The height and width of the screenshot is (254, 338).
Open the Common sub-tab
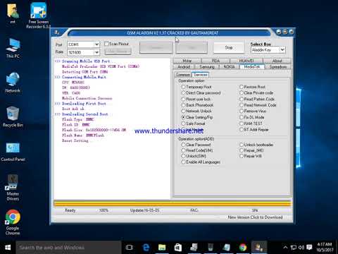pyautogui.click(x=183, y=75)
